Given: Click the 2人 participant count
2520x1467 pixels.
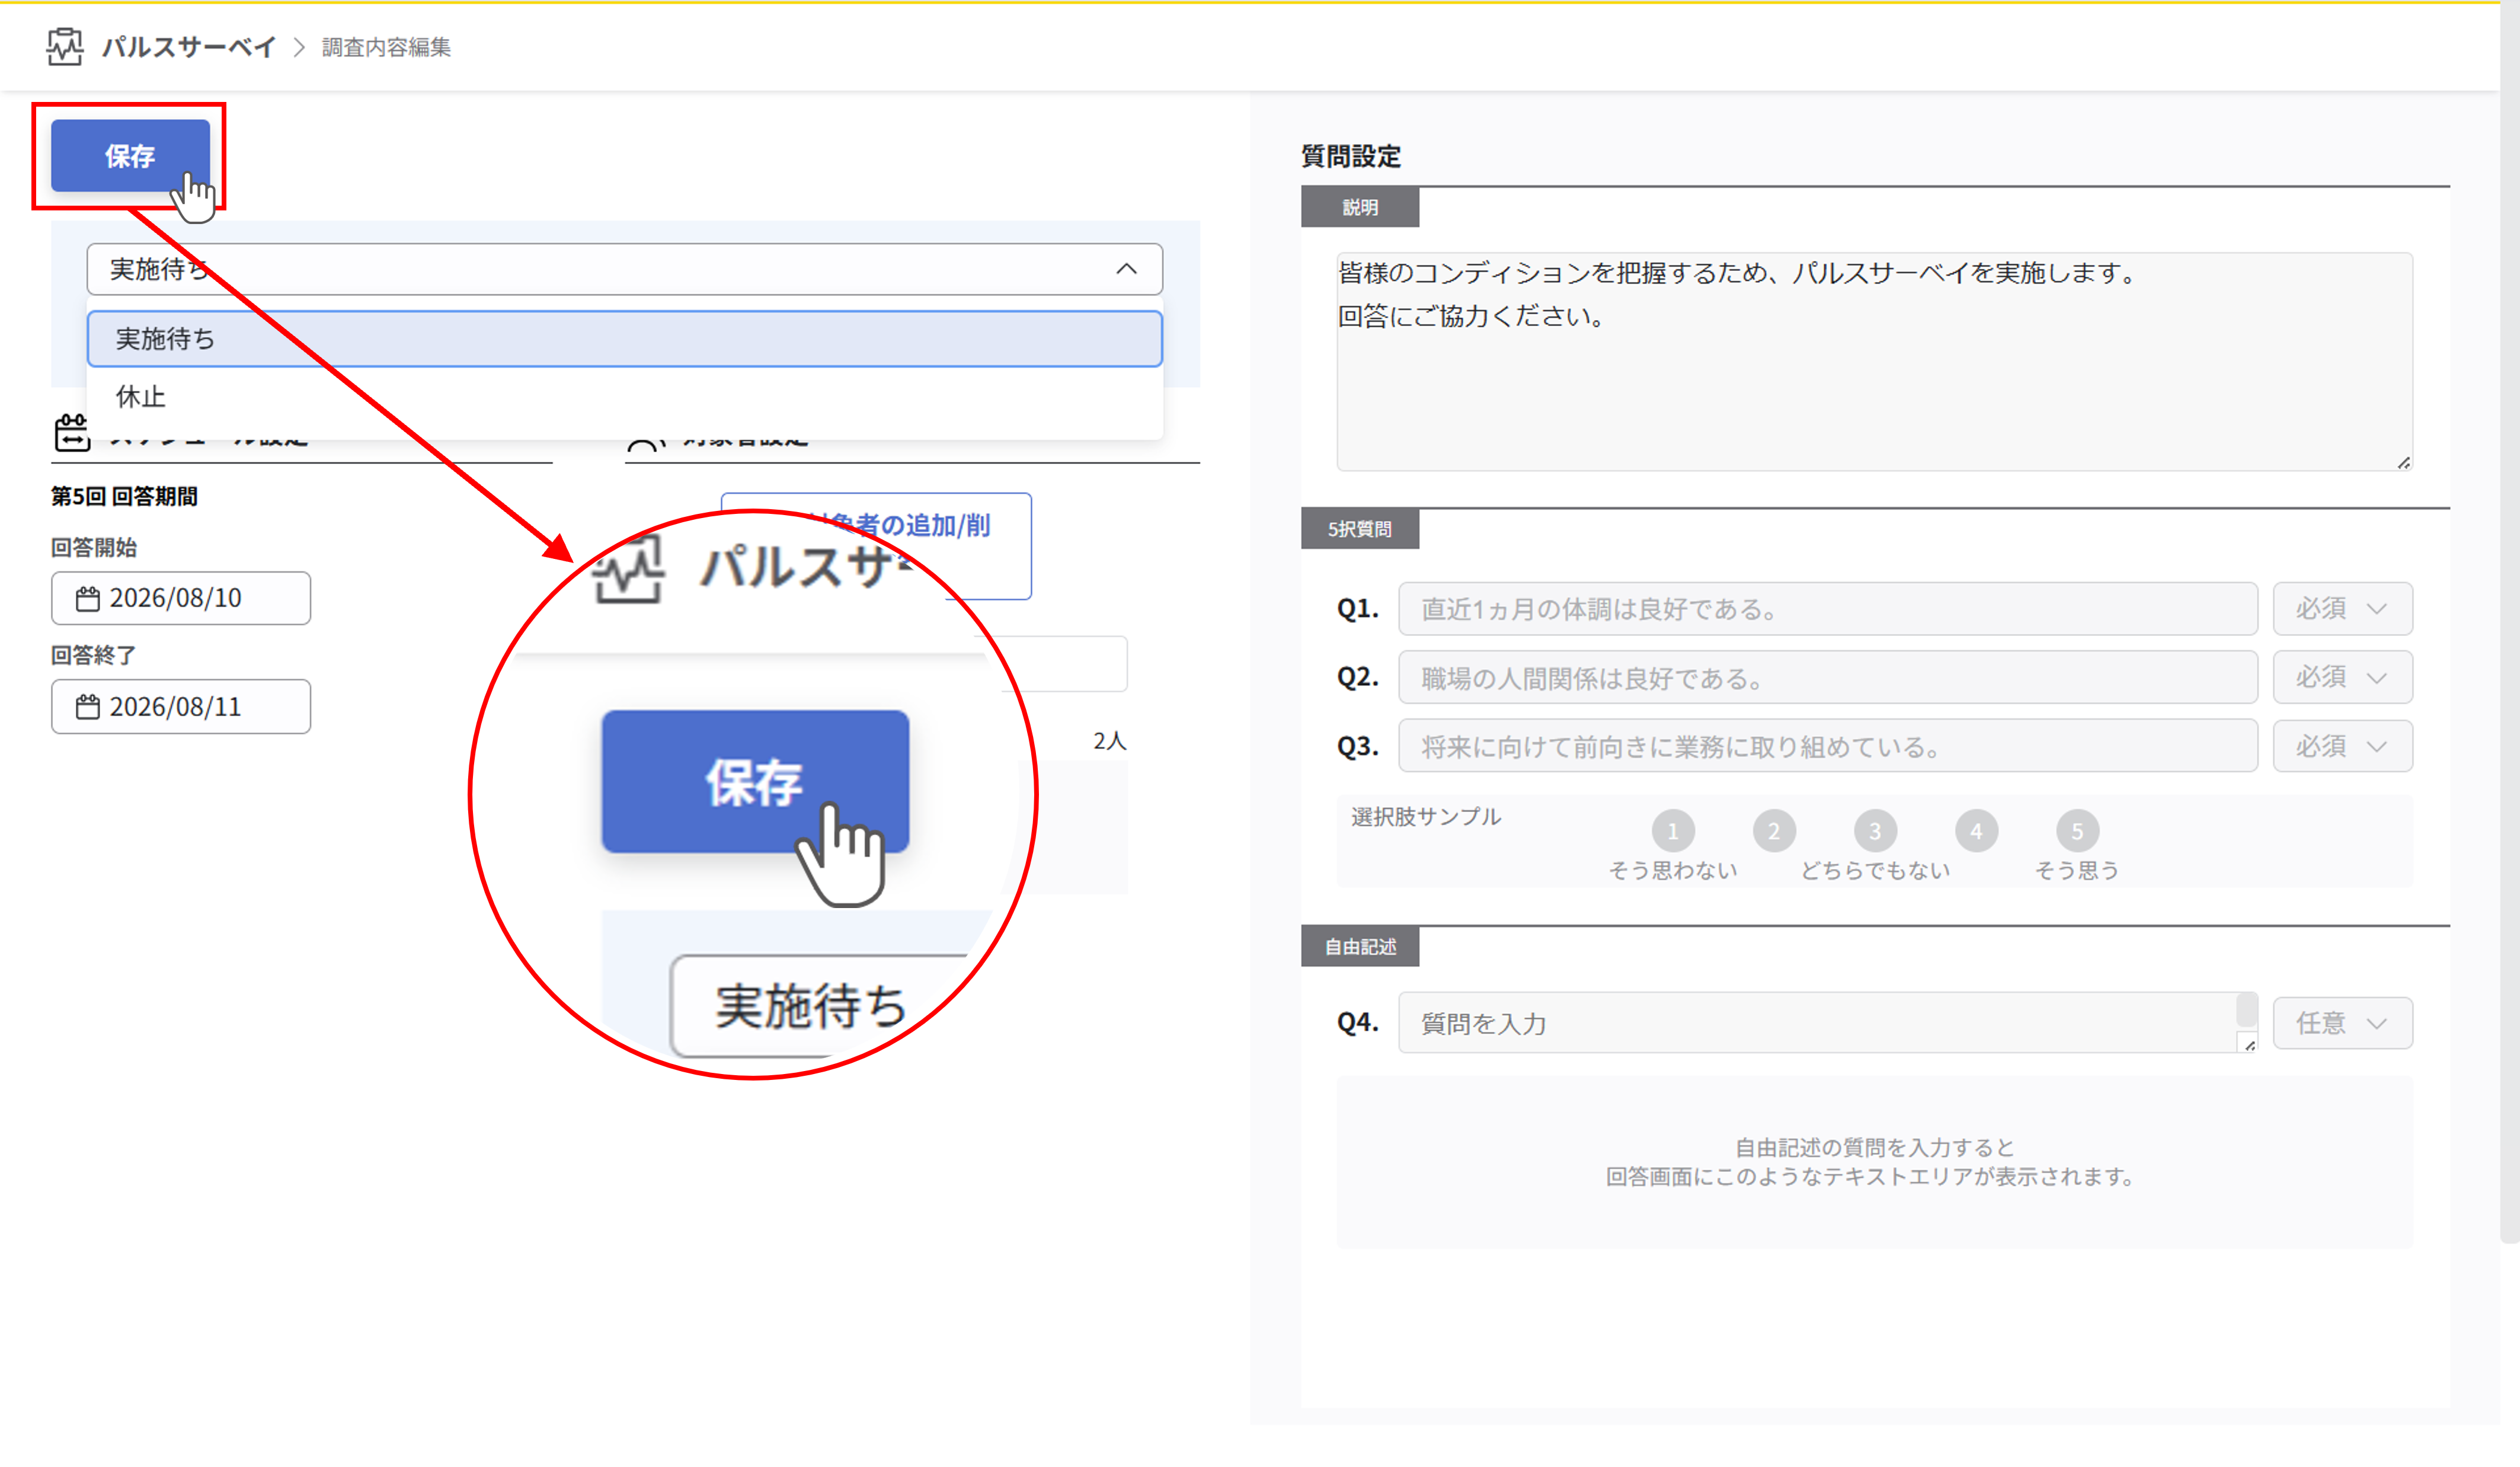Looking at the screenshot, I should (x=1109, y=741).
